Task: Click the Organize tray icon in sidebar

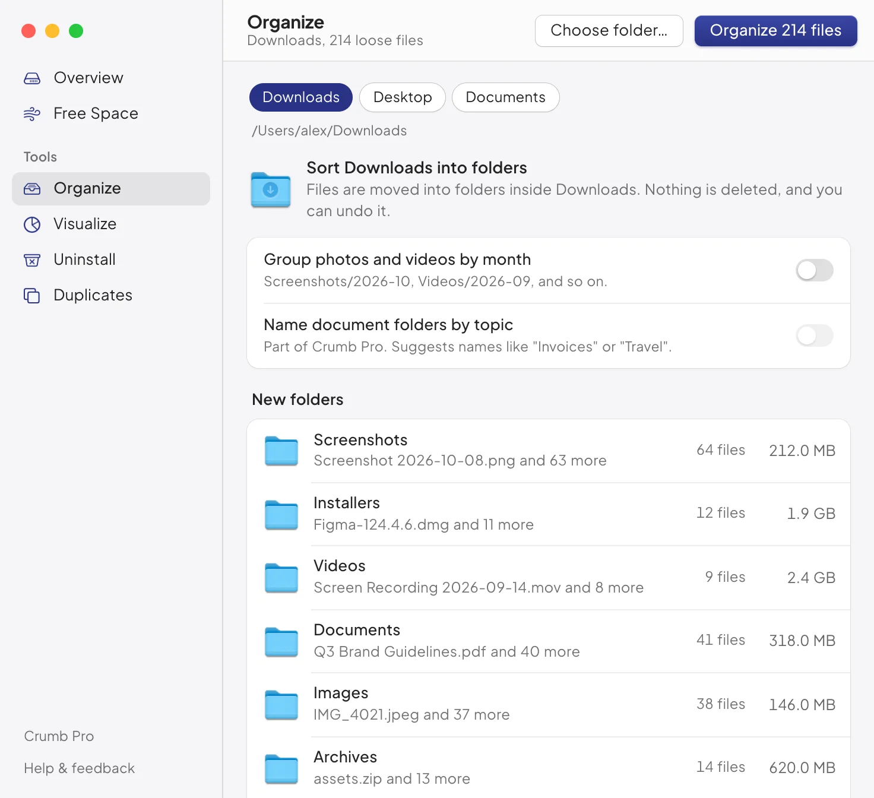Action: coord(32,189)
